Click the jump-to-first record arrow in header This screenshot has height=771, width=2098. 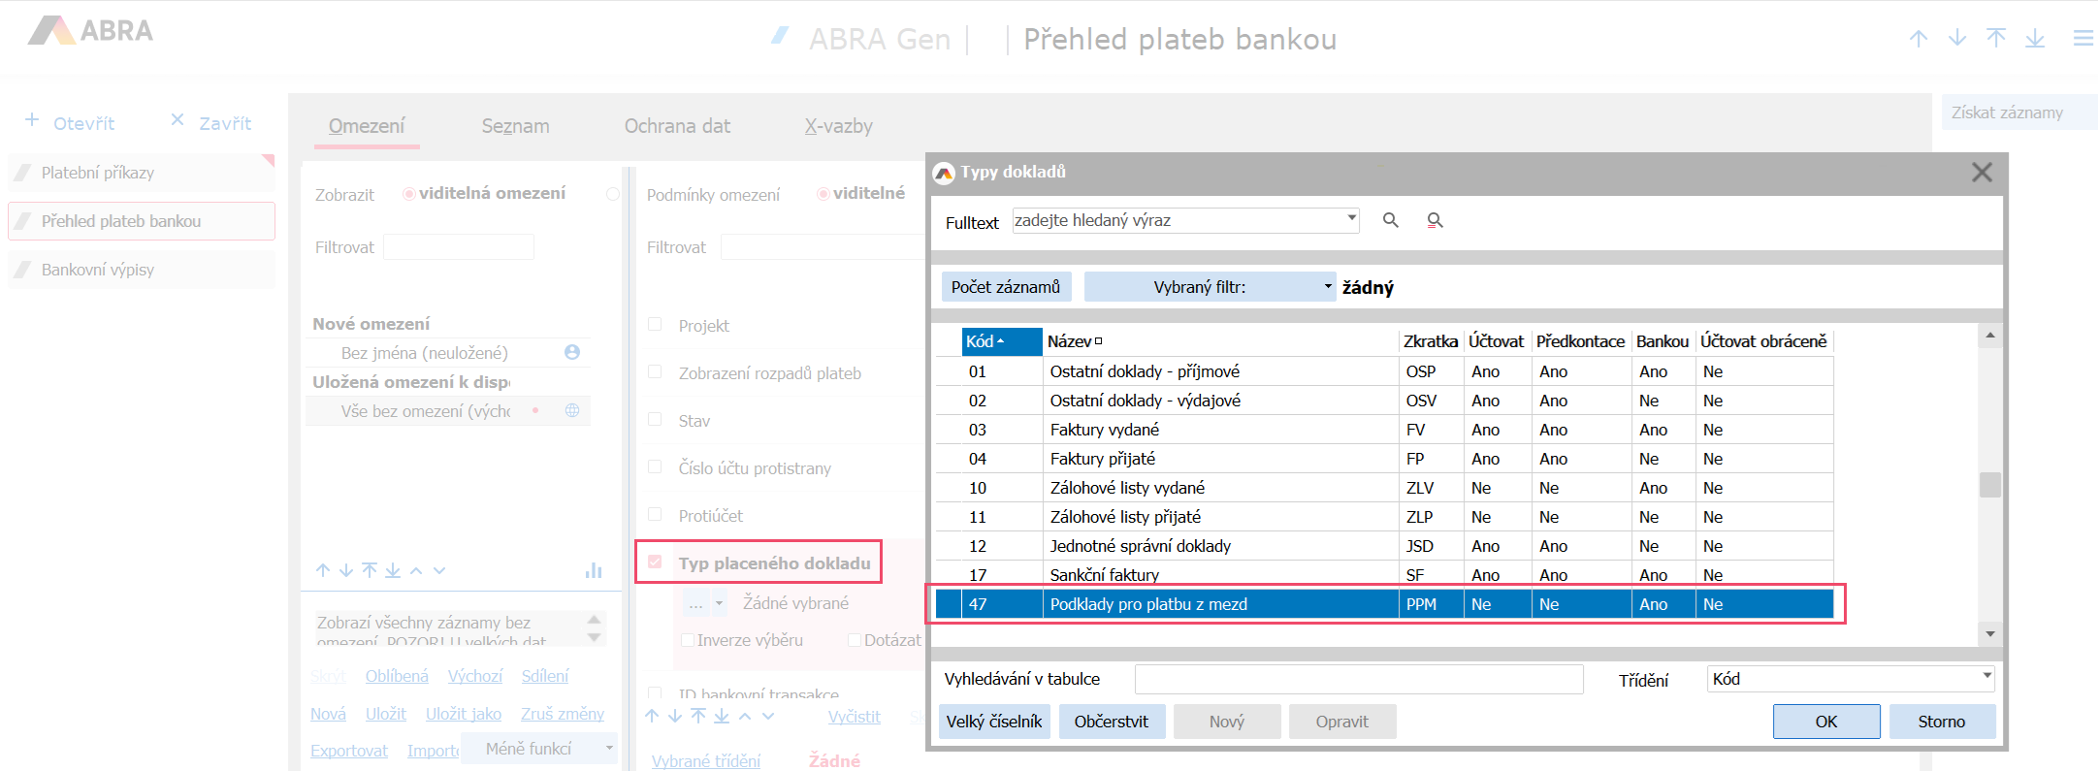click(x=1996, y=39)
